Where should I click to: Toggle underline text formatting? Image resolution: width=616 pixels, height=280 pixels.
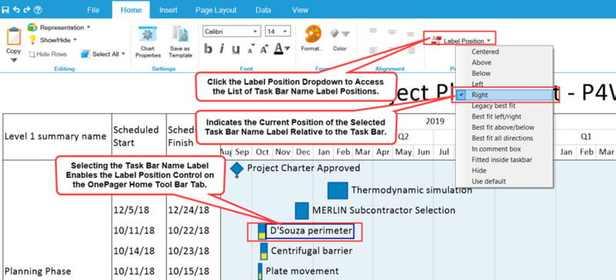click(236, 49)
